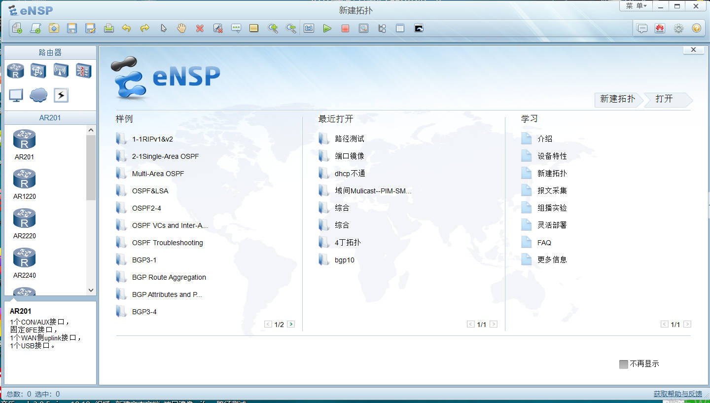Select the firewall device icon

[83, 71]
